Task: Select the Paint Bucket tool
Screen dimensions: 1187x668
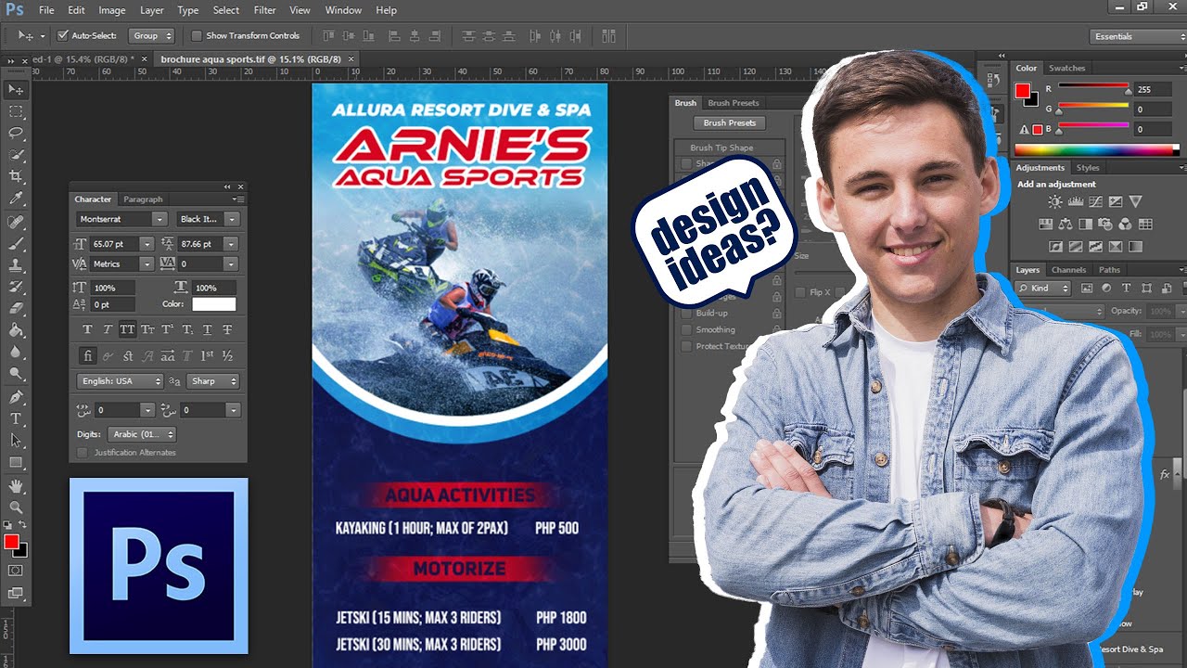Action: pos(16,329)
